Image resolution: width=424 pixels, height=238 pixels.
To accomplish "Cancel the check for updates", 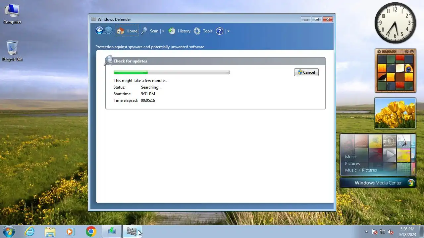I will (306, 72).
